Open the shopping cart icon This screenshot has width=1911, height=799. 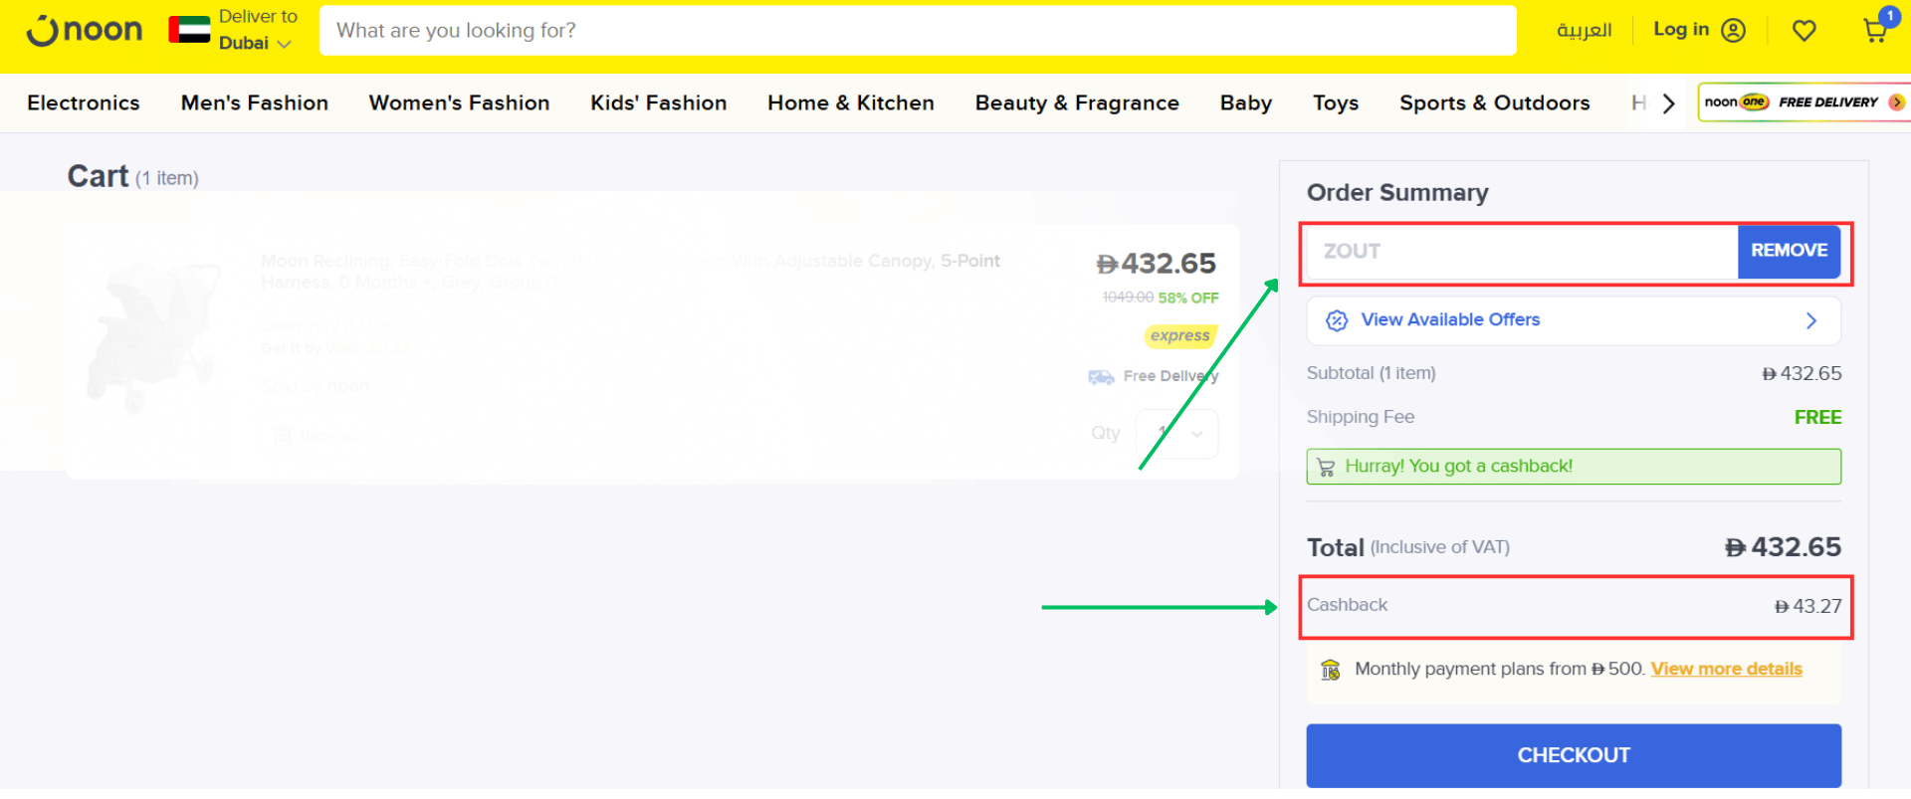(1875, 30)
